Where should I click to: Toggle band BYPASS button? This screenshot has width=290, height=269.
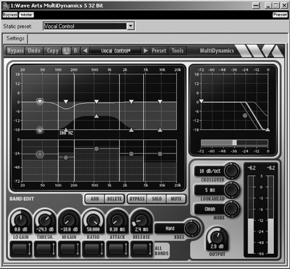pyautogui.click(x=137, y=199)
